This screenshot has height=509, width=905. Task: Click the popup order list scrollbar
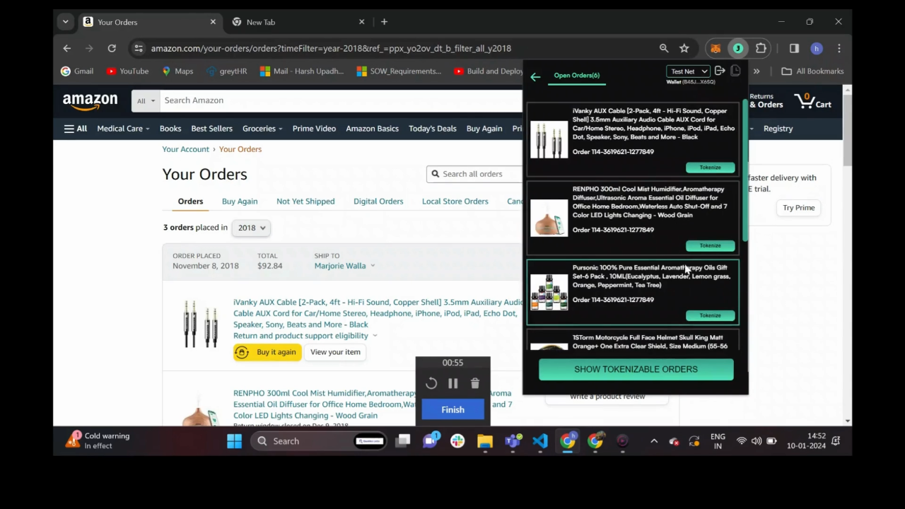745,170
